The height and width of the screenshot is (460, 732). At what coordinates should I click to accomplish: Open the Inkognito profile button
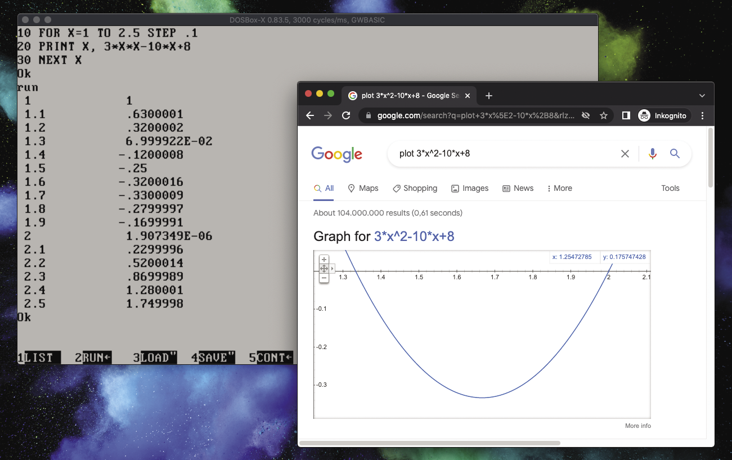663,115
